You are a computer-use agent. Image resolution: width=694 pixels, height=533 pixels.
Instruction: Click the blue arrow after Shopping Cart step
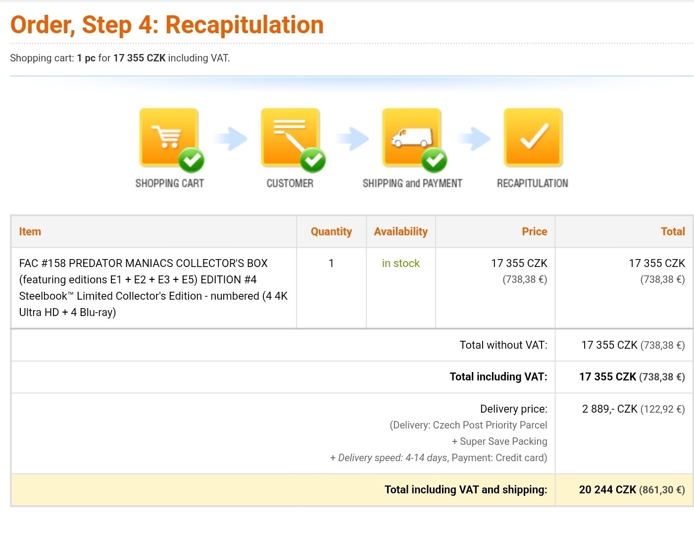click(x=230, y=139)
